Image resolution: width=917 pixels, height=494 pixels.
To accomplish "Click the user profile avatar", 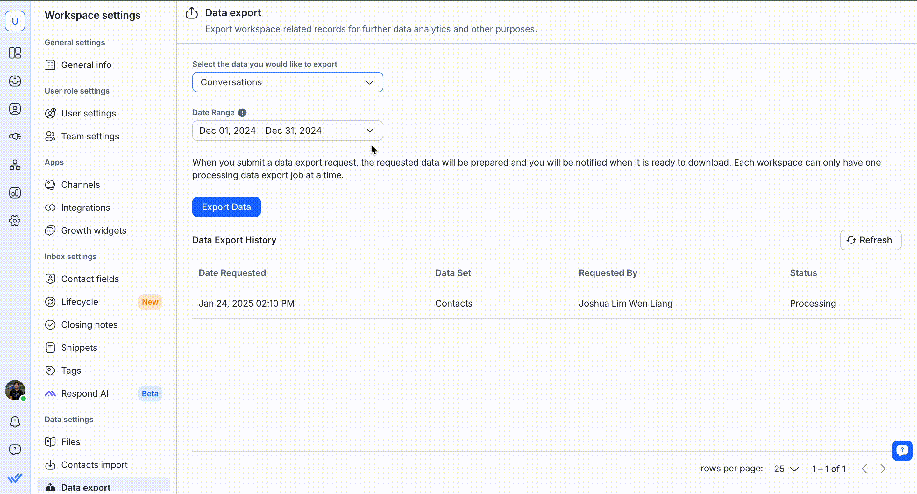I will (15, 390).
